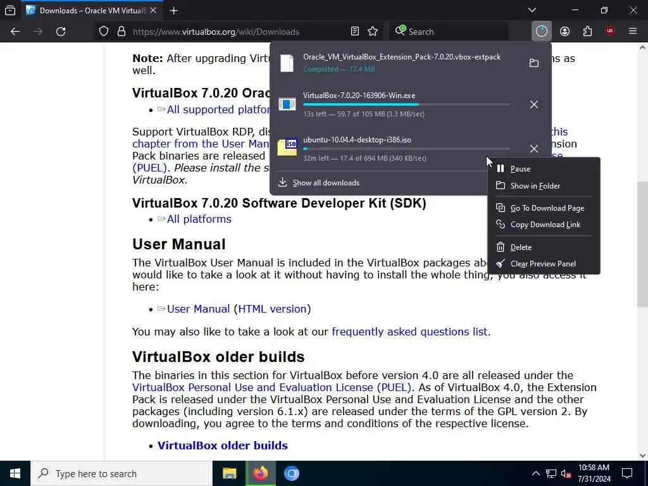The height and width of the screenshot is (486, 648).
Task: Open the Windows Start menu
Action: 15,473
